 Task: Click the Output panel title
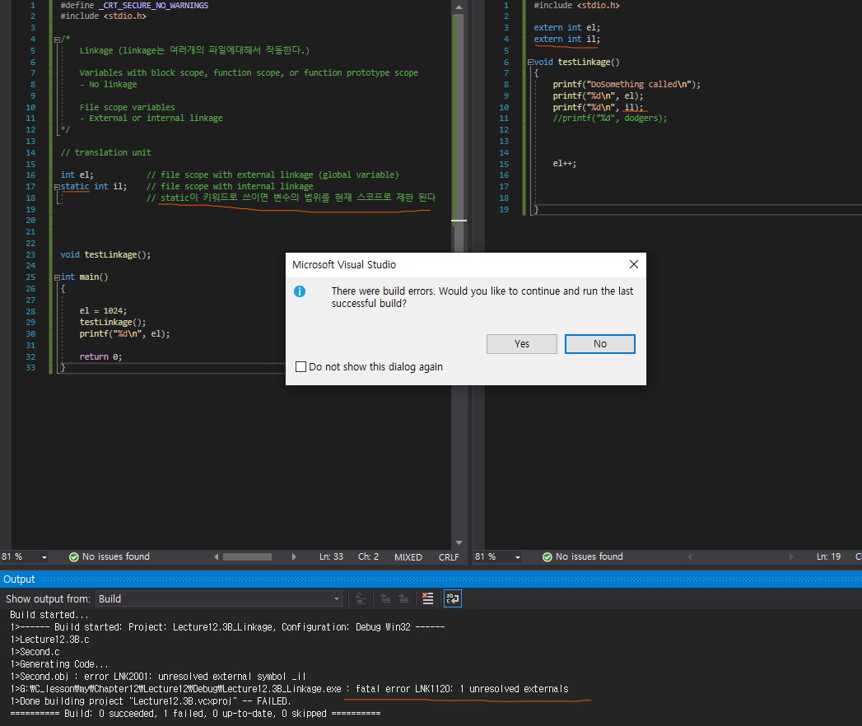[19, 579]
